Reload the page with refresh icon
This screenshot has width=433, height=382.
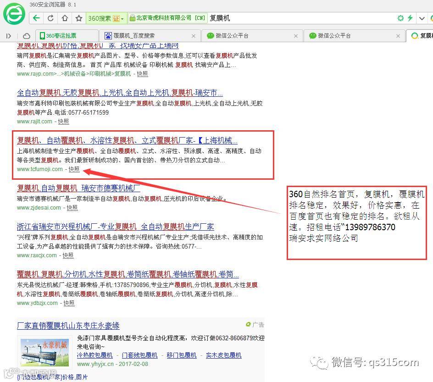point(50,18)
